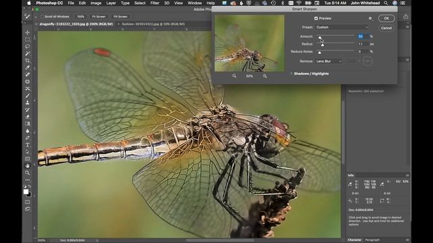
Task: Select the Rectangle shape tool
Action: pos(27,159)
